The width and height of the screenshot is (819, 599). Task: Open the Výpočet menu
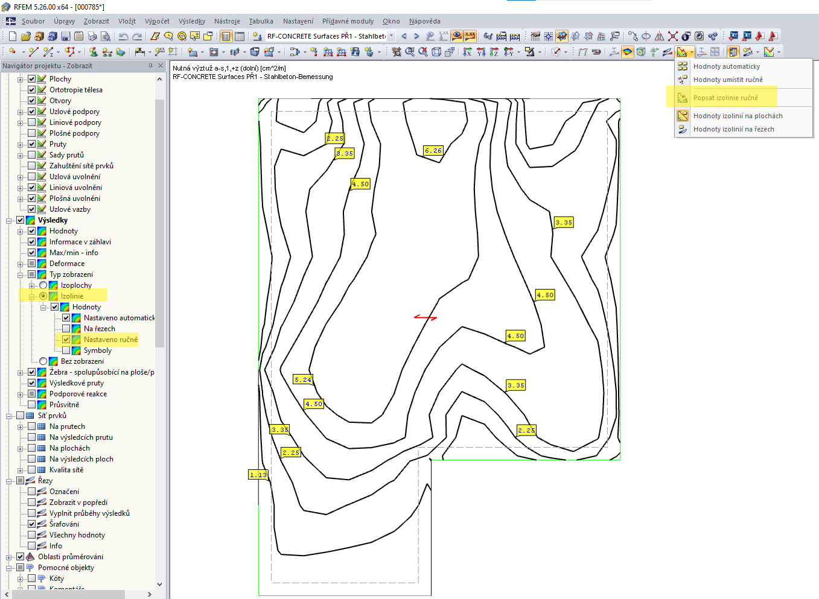click(157, 21)
